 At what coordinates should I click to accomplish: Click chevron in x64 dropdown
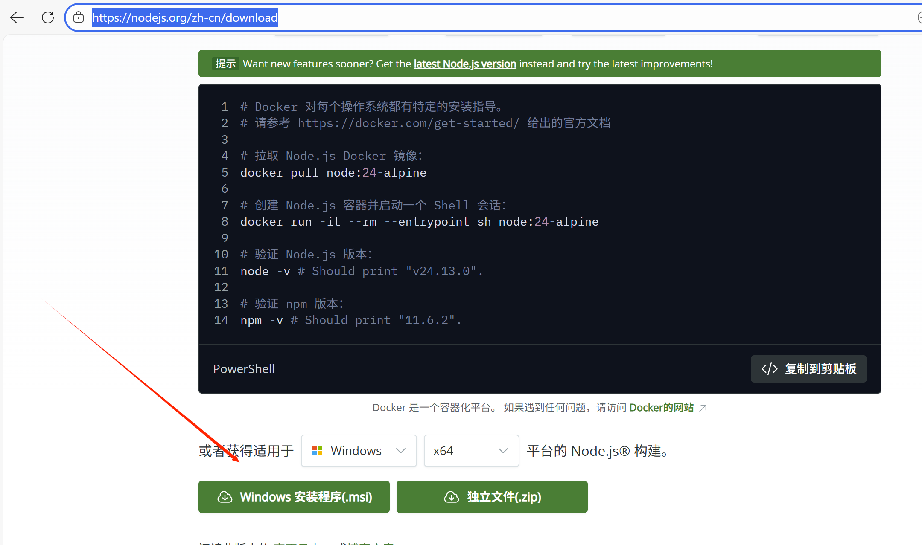[503, 451]
